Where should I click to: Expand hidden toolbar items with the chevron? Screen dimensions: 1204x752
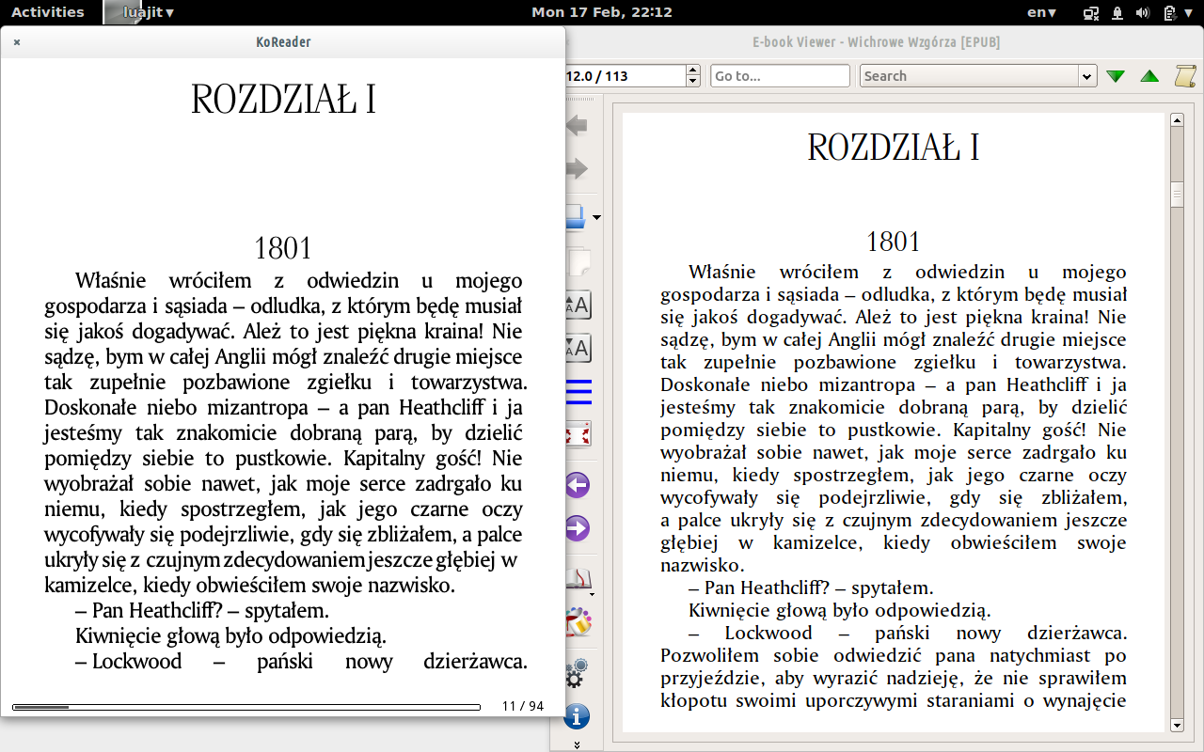(x=577, y=744)
